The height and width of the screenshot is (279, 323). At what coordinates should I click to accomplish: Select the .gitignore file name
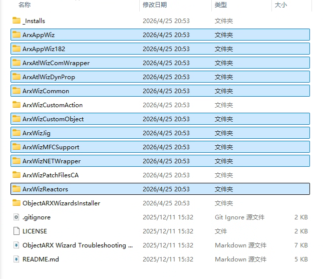coord(37,217)
